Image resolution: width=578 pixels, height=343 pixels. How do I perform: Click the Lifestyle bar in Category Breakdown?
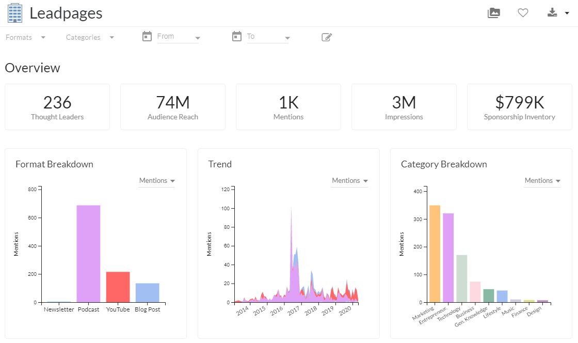coord(502,297)
